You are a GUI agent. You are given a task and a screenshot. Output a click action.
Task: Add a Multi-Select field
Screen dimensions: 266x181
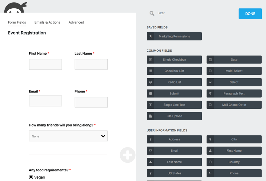tap(234, 71)
